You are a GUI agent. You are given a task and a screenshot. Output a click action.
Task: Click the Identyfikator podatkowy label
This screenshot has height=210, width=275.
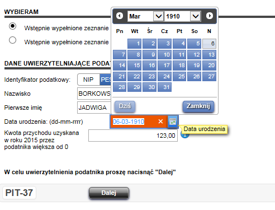[x=37, y=80]
